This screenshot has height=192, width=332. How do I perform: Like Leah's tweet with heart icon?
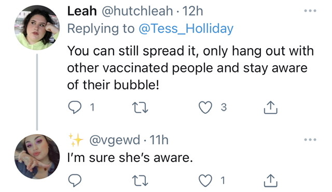click(x=205, y=107)
